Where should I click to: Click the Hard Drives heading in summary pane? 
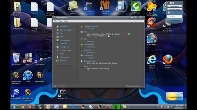[88, 56]
